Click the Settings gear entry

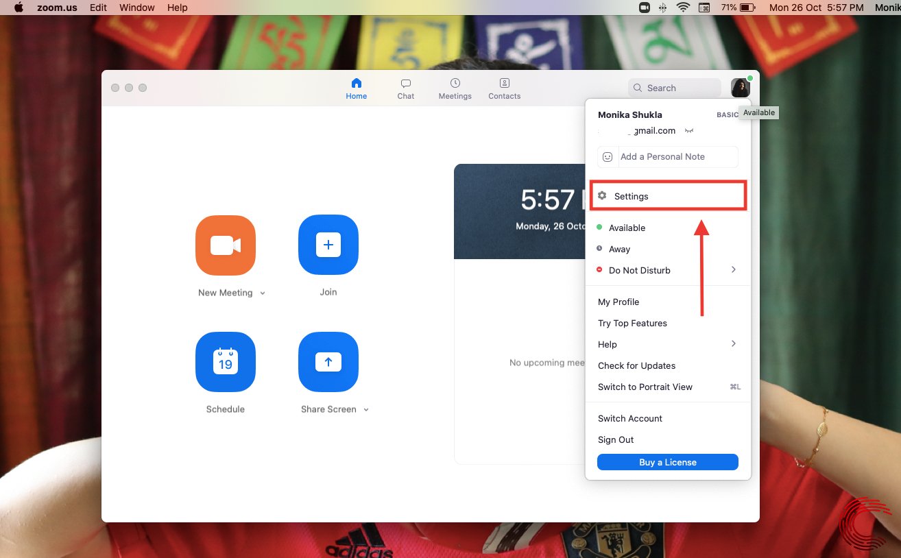[632, 196]
